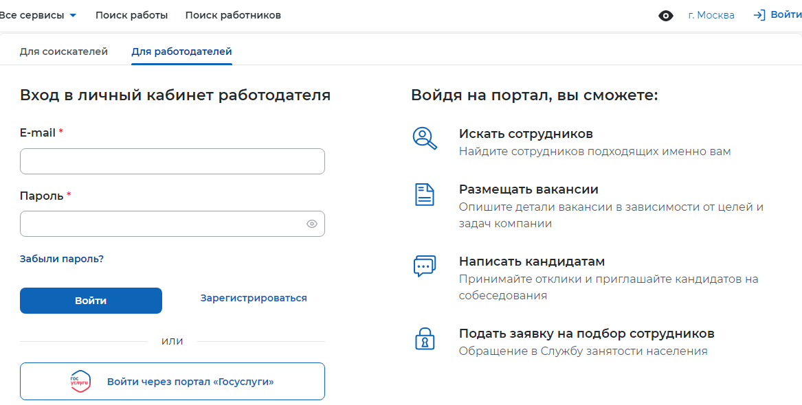Sign in via Войти через портал «Госуслуги»

tap(190, 382)
